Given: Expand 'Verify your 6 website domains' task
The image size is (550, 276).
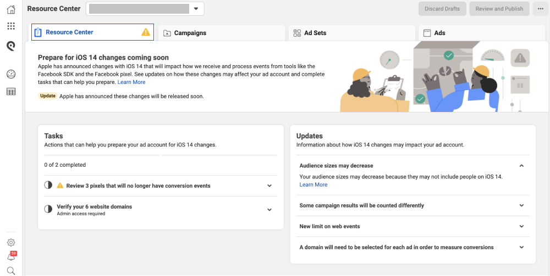Looking at the screenshot, I should point(269,210).
